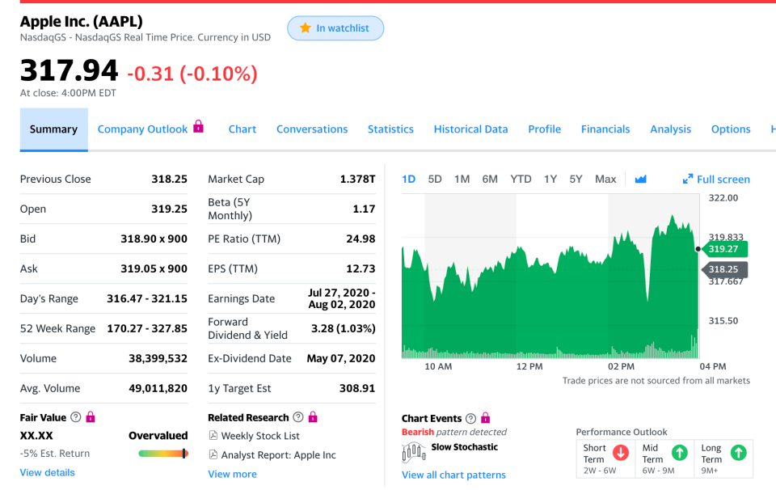Image resolution: width=776 pixels, height=490 pixels.
Task: Click the Volume value 38,399,532
Action: pyautogui.click(x=158, y=358)
